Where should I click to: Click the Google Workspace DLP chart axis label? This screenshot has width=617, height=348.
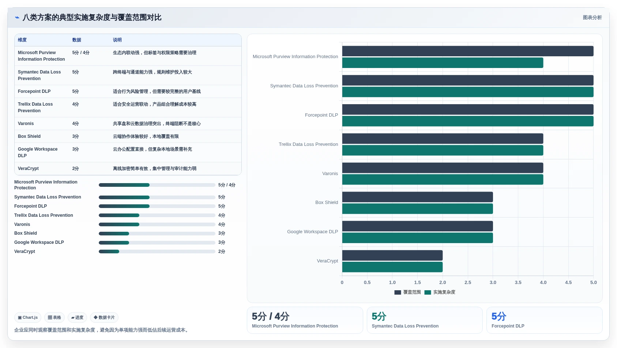click(x=313, y=232)
